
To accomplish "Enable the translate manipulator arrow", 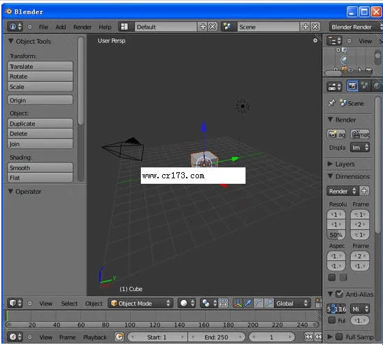I will pyautogui.click(x=248, y=303).
